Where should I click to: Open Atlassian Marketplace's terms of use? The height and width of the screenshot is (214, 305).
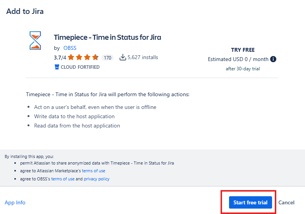(93, 171)
